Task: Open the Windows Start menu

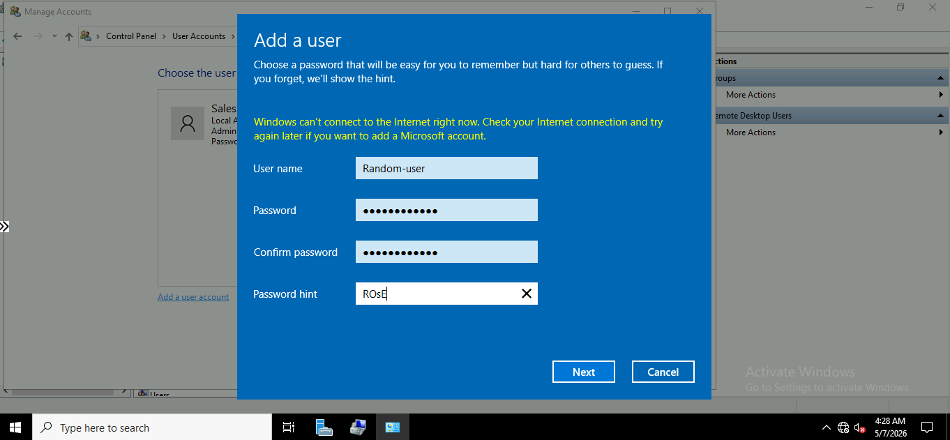Action: 15,427
